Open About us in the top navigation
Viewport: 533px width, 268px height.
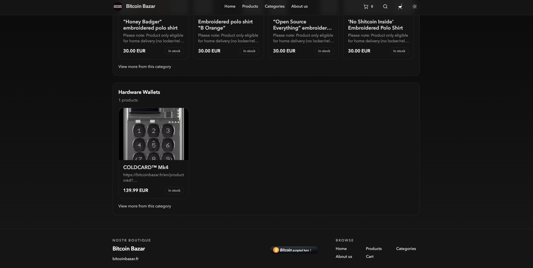300,6
